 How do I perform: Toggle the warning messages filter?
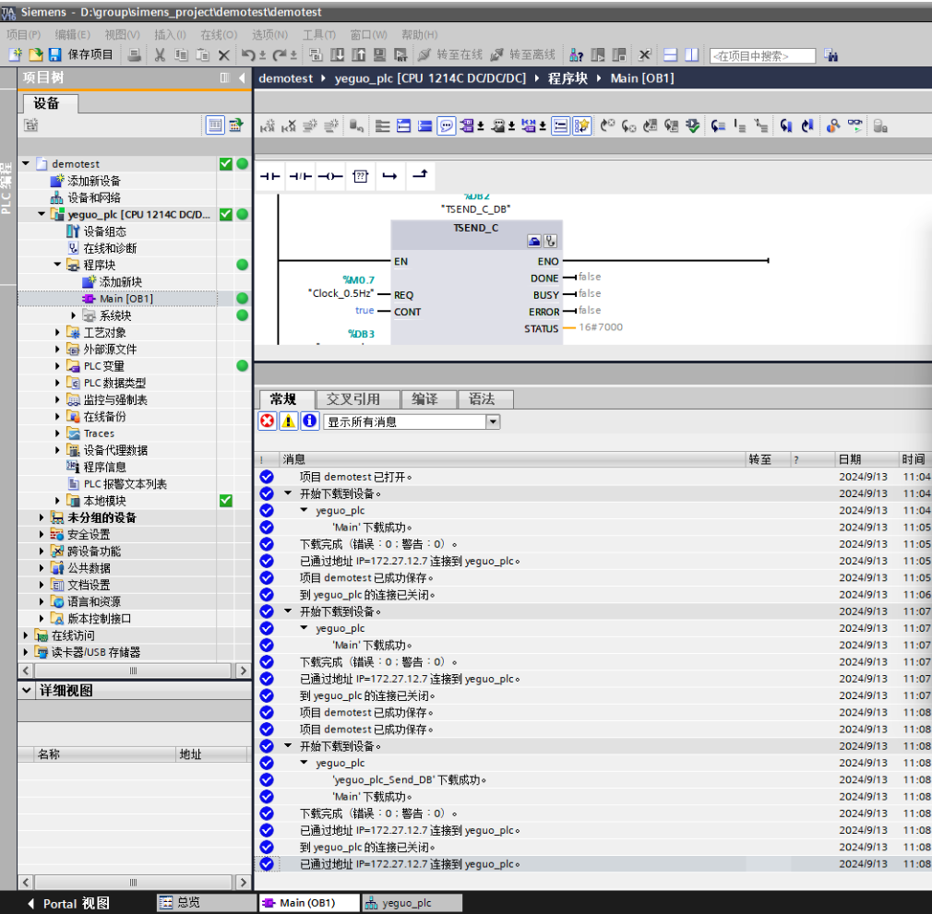(289, 421)
